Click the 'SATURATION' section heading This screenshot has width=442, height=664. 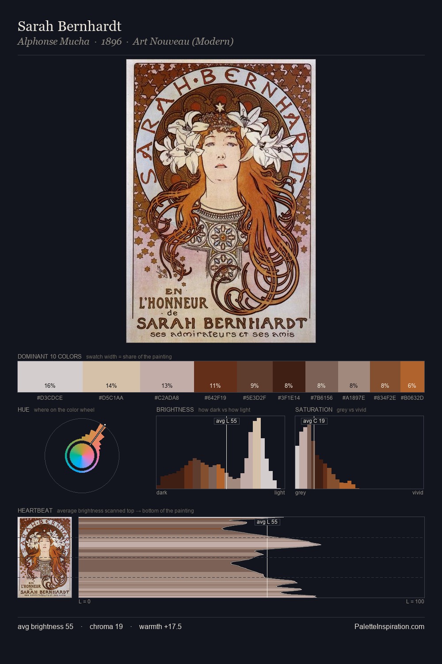tap(314, 409)
